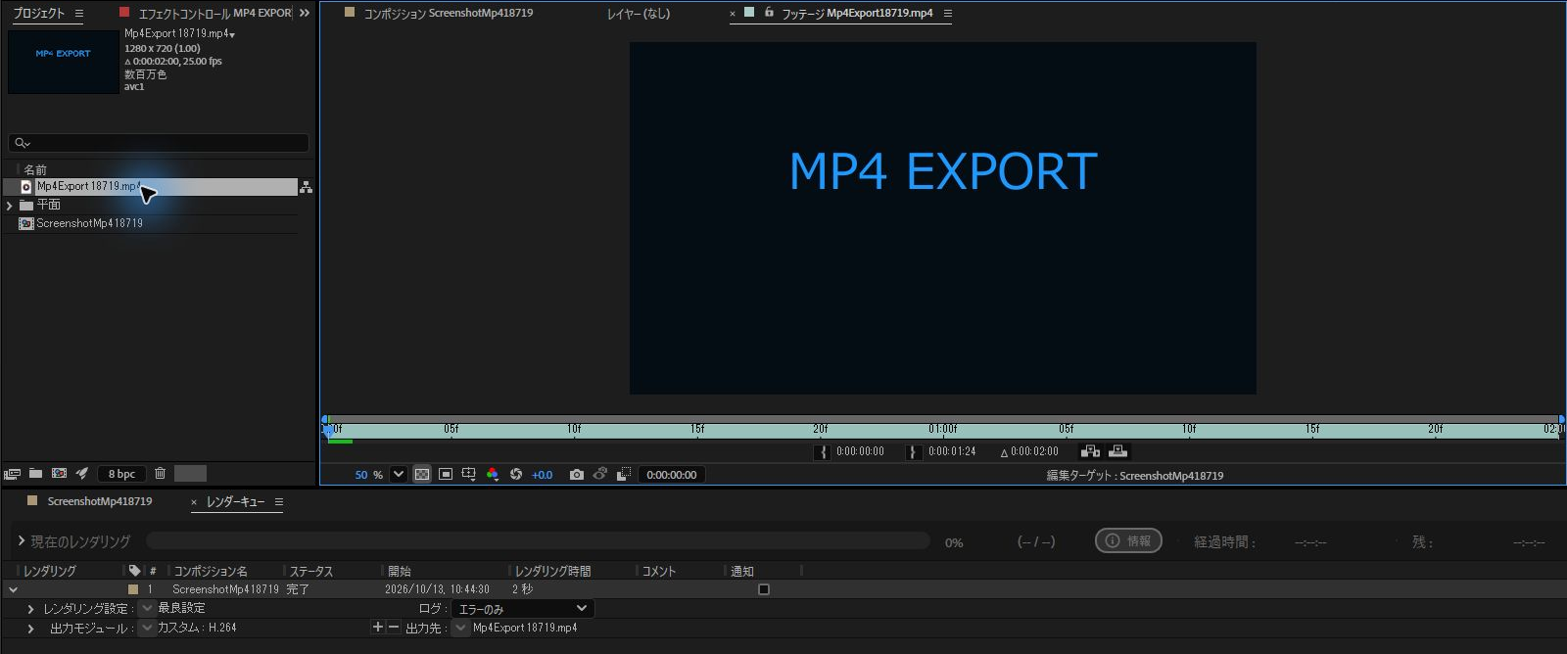Switch to エフェクトコントロール panel tab
Viewport: 1567px width, 654px height.
(214, 14)
